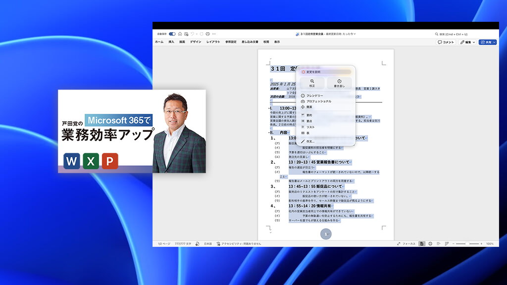This screenshot has height=285, width=507.
Task: Click the 検索 search field at top right
Action: (x=452, y=34)
